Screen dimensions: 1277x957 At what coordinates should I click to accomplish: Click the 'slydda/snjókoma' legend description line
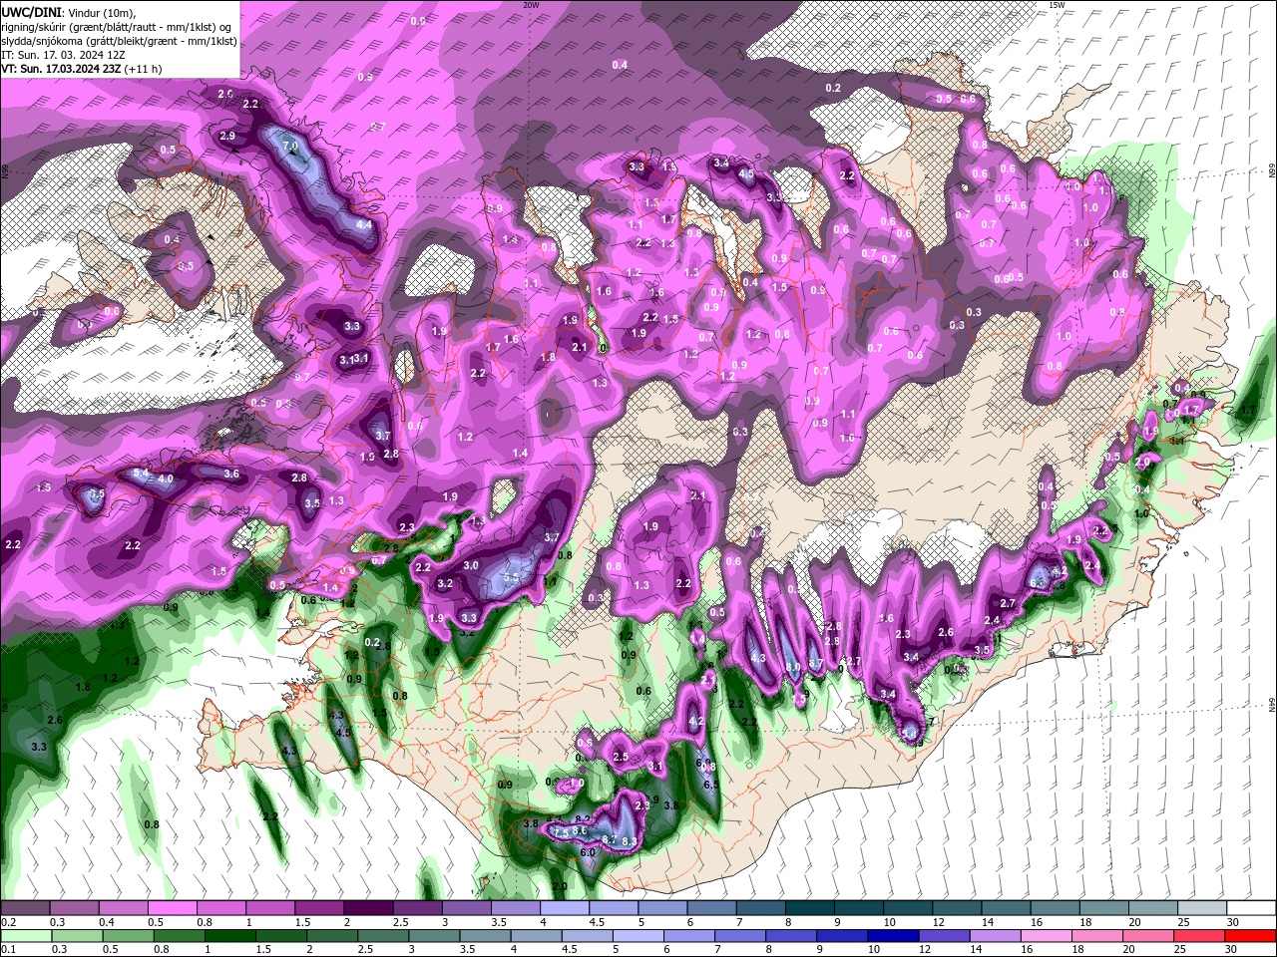tap(119, 41)
